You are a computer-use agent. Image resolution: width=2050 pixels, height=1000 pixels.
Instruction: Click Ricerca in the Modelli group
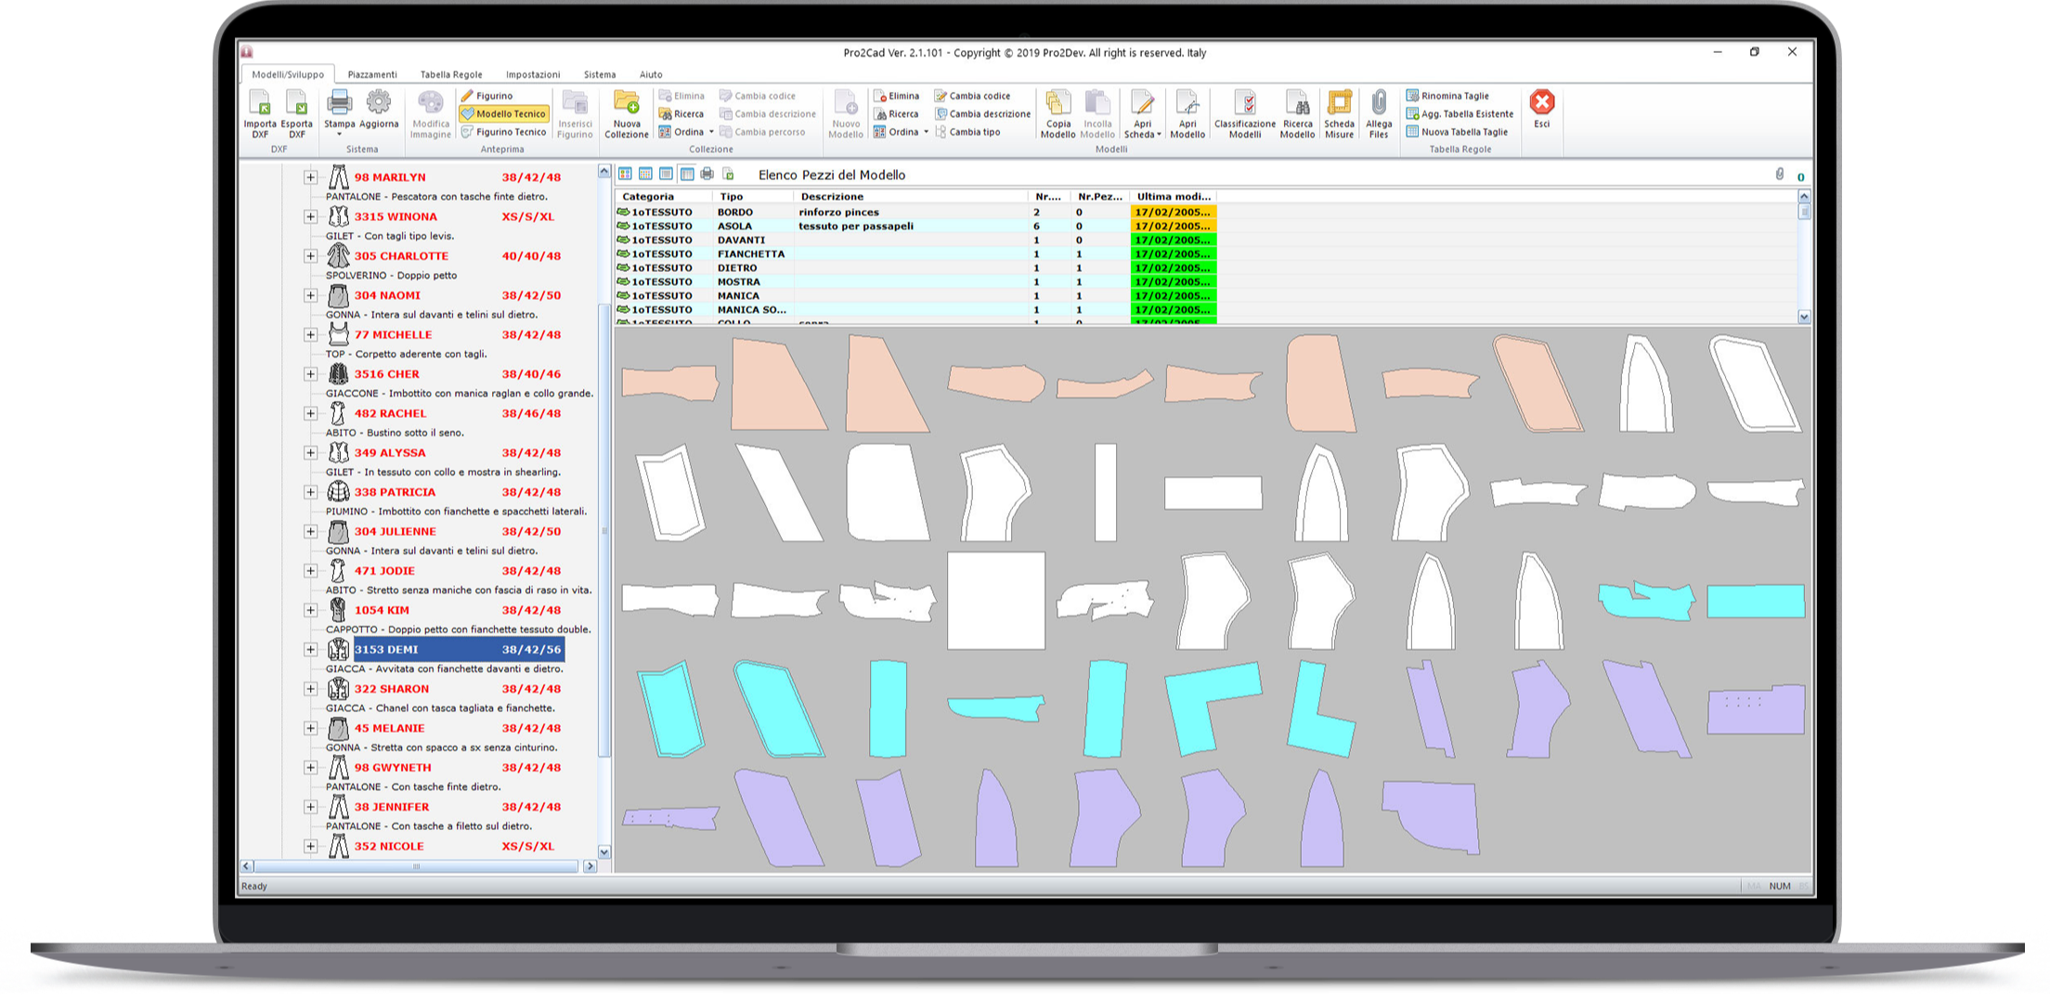(896, 114)
